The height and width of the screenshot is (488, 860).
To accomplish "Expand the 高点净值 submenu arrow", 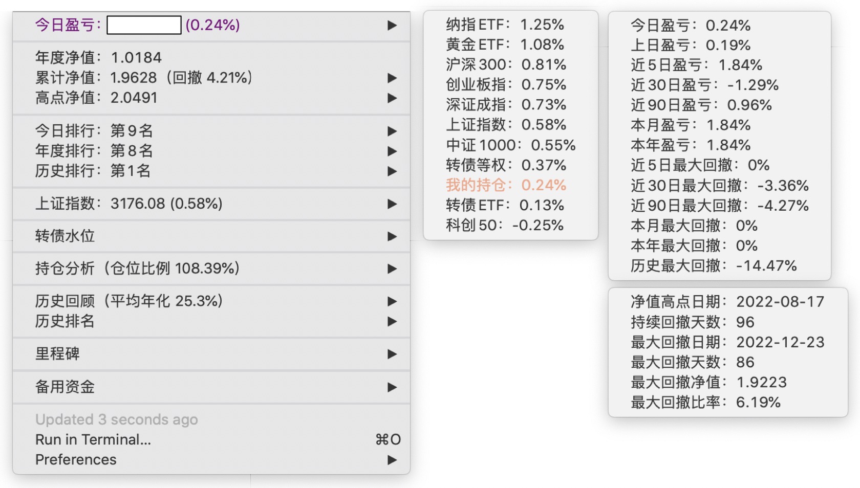I will [x=392, y=98].
